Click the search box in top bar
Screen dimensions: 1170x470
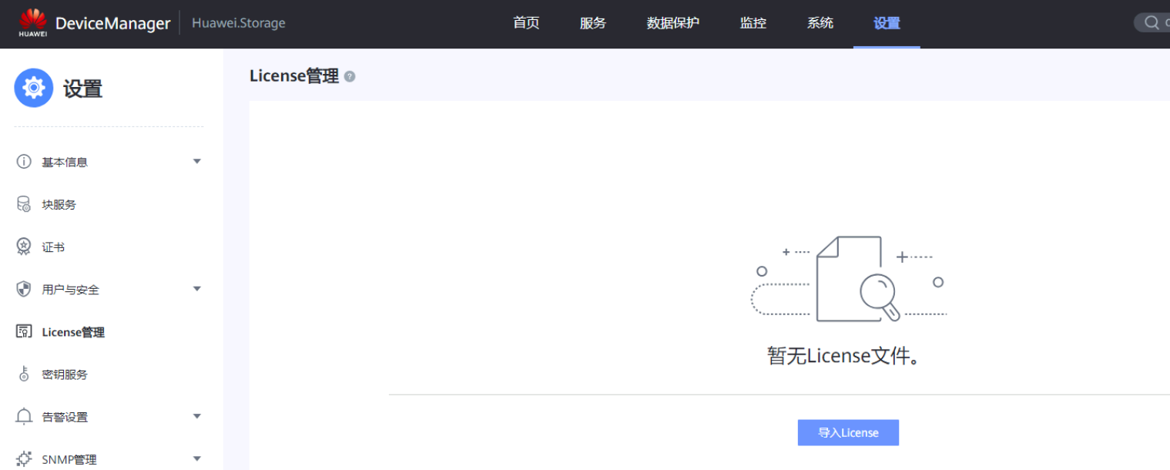(1153, 23)
